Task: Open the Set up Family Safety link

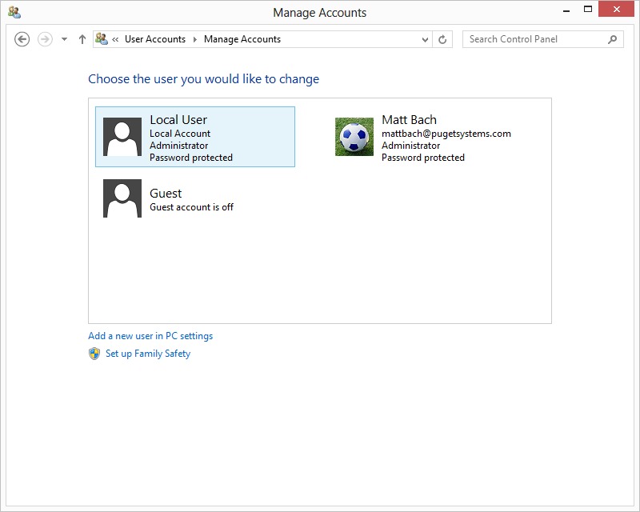Action: pos(148,354)
